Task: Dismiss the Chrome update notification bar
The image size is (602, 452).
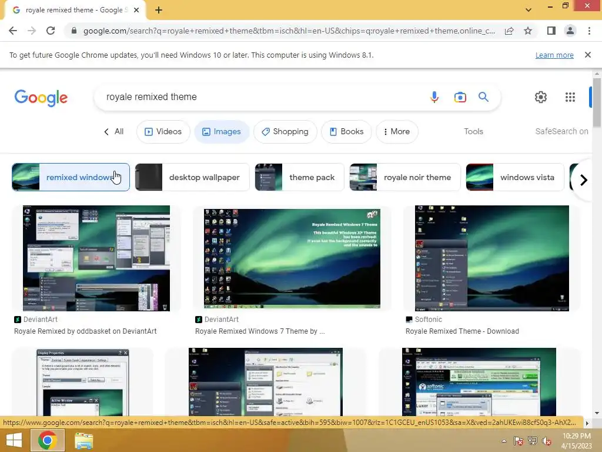Action: click(588, 55)
